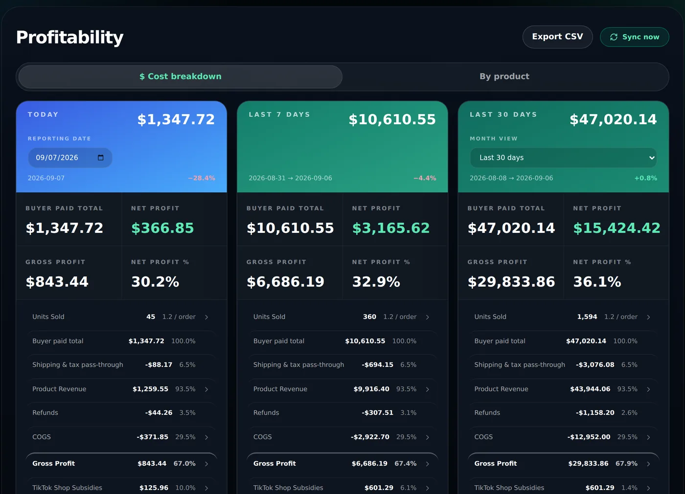Image resolution: width=685 pixels, height=494 pixels.
Task: Expand Gross Profit in the Last 30 Days card
Action: [x=563, y=464]
